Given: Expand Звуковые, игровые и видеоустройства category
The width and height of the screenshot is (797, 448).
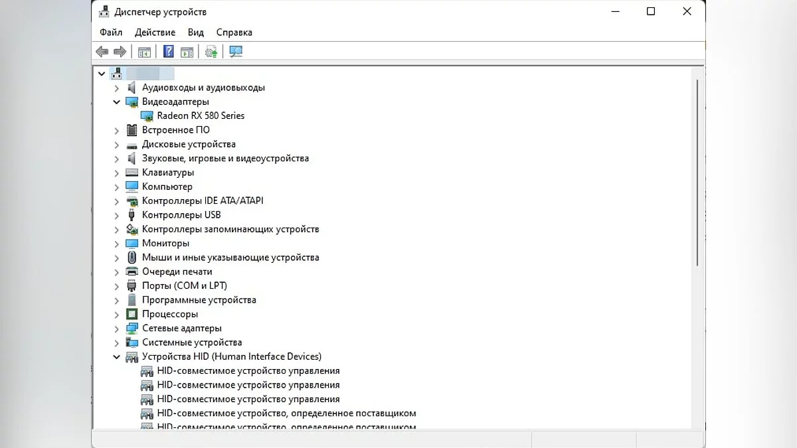Looking at the screenshot, I should click(x=117, y=159).
